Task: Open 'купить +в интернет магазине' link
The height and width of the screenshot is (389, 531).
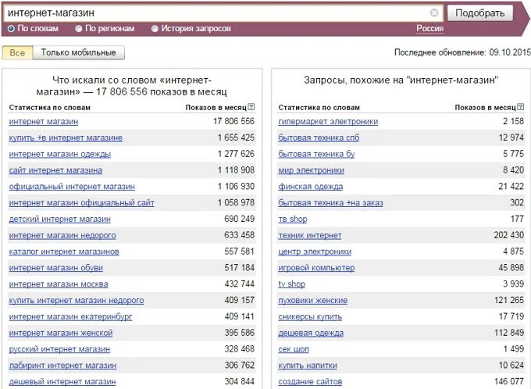Action: (x=66, y=137)
